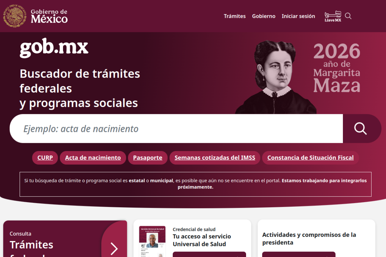
Task: Choose the Acta de nacimiento shortcut
Action: tap(93, 158)
